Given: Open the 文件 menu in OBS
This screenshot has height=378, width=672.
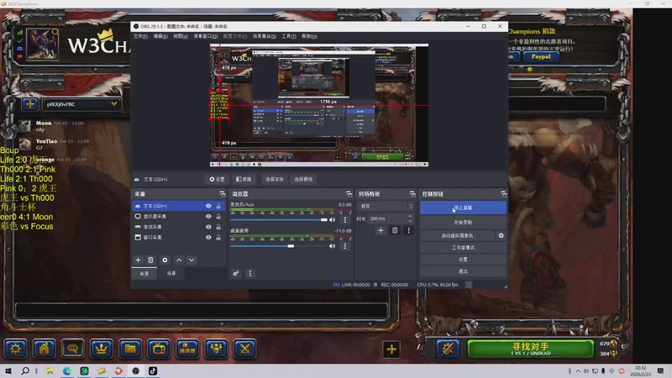Looking at the screenshot, I should pos(140,36).
